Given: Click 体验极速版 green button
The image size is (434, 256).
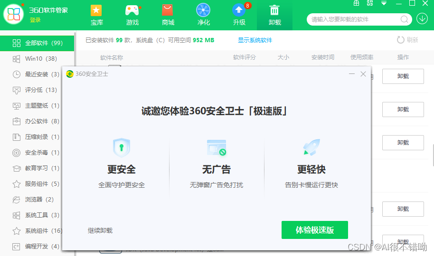Looking at the screenshot, I should [x=315, y=230].
